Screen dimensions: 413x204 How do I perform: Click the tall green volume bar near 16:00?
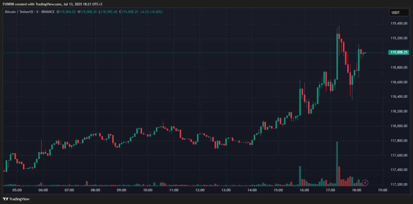pyautogui.click(x=300, y=176)
